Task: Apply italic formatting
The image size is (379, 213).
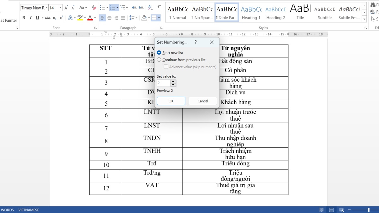Action: (x=30, y=18)
